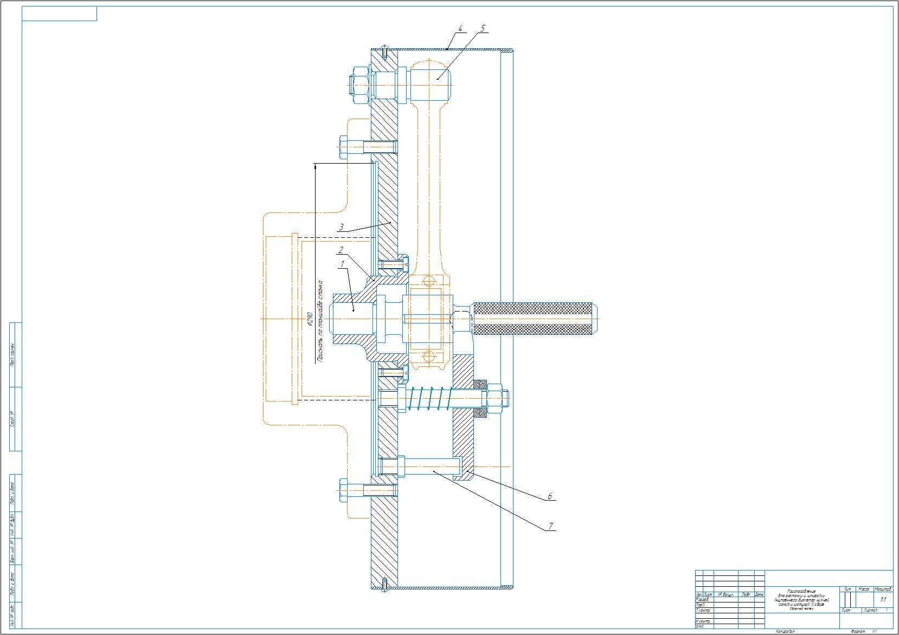Click position label 3 on the faceplate
Image resolution: width=899 pixels, height=635 pixels.
click(341, 227)
